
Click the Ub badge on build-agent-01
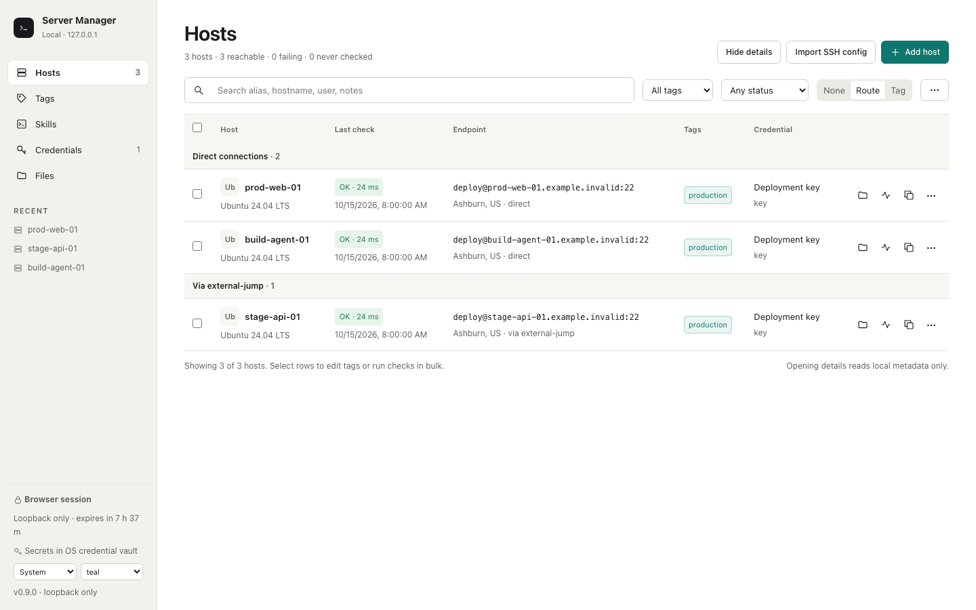(230, 239)
